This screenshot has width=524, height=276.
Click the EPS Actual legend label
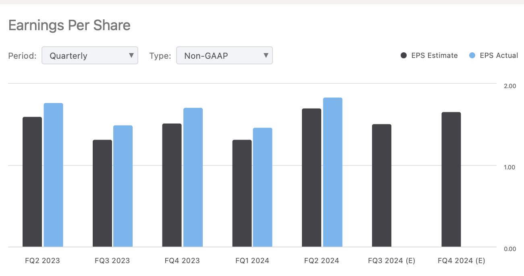click(499, 56)
